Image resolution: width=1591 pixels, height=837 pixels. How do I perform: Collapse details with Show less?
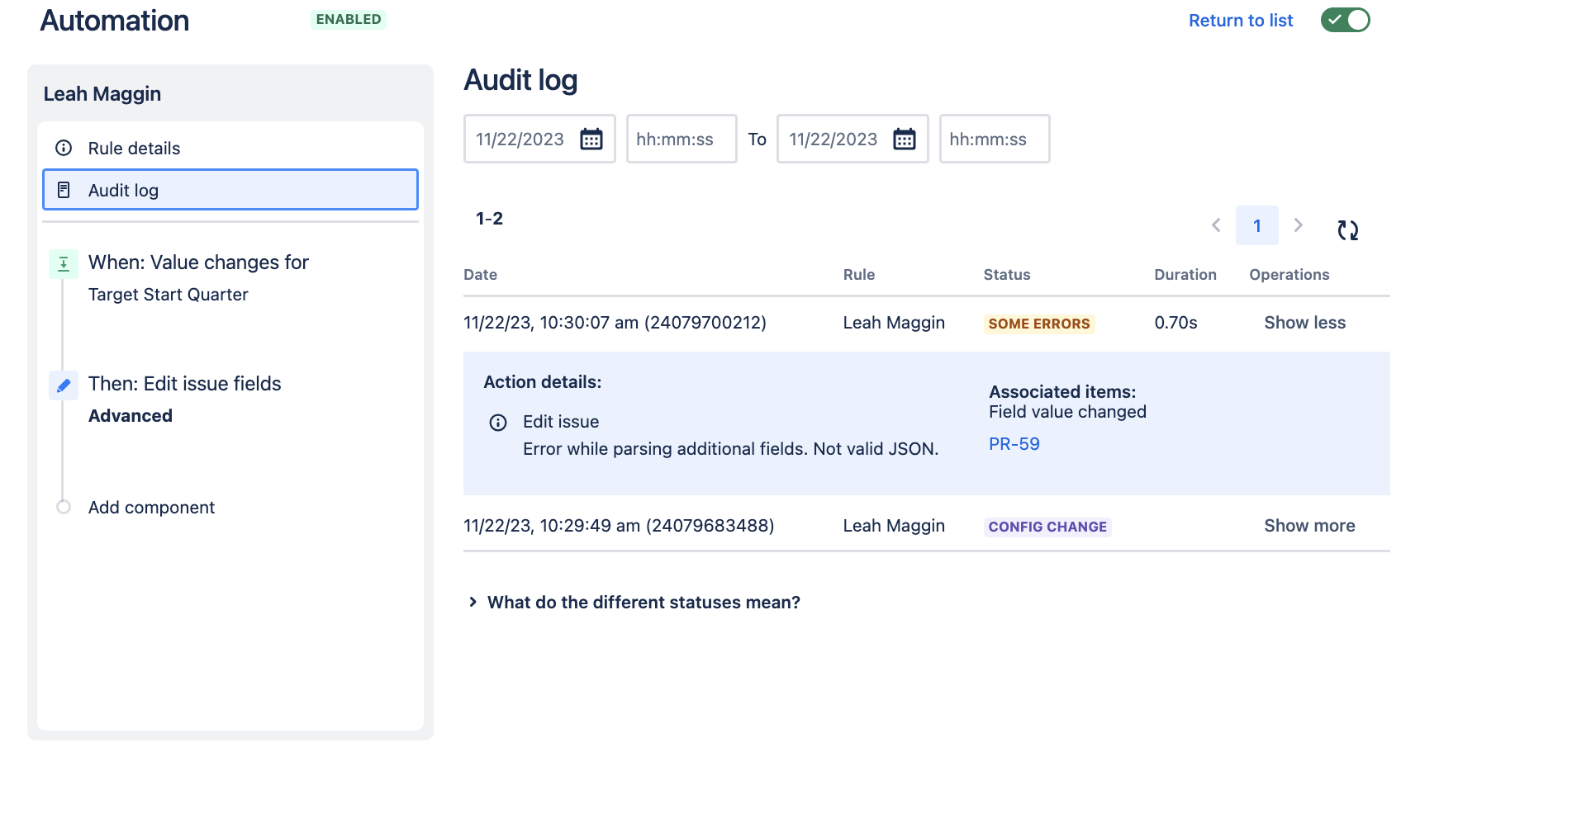(x=1304, y=322)
